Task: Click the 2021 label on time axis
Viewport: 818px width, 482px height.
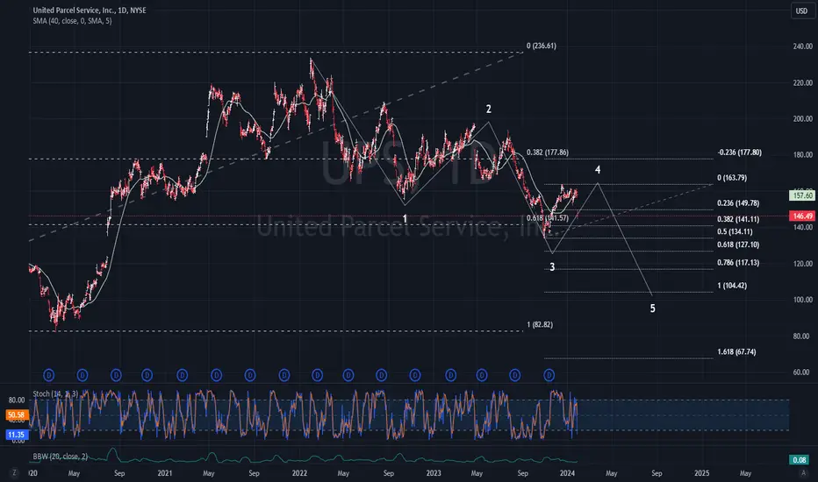Action: (x=165, y=473)
